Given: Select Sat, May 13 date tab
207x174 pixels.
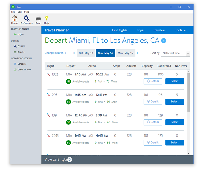Looking at the screenshot, I should [86, 53].
